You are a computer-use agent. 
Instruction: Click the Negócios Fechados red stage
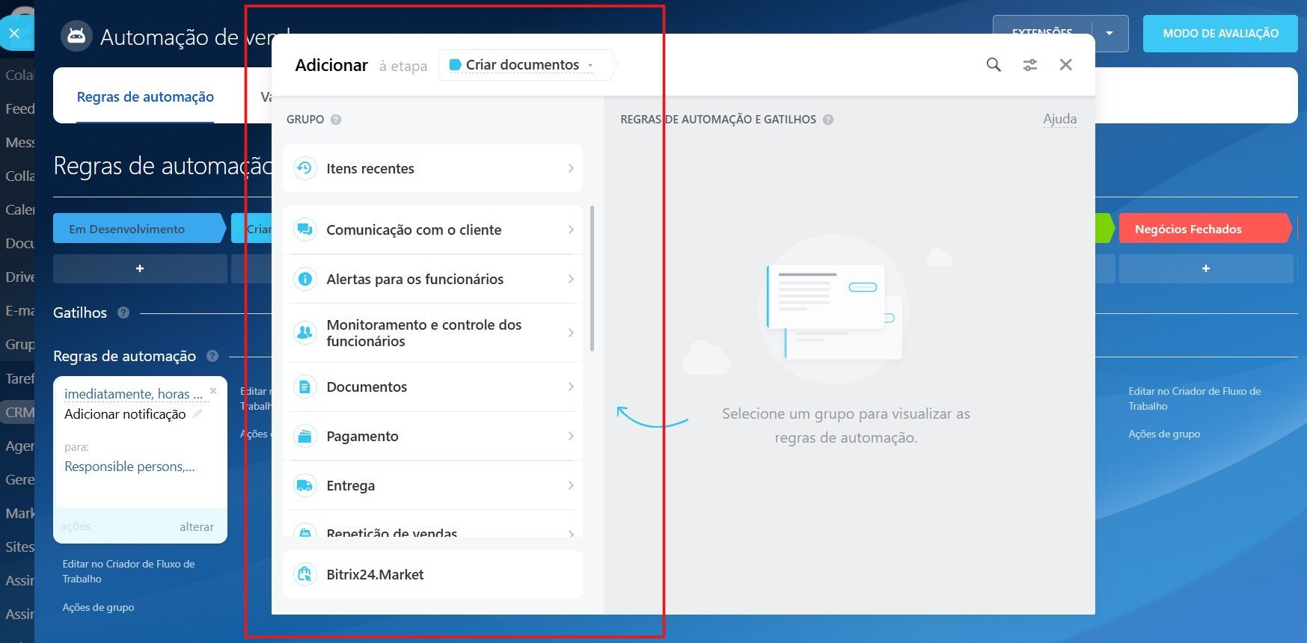click(x=1203, y=229)
